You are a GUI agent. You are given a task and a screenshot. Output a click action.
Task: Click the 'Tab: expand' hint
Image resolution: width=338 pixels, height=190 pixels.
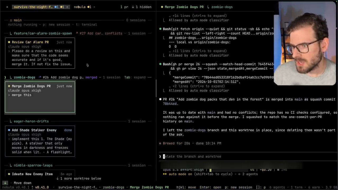point(135,77)
